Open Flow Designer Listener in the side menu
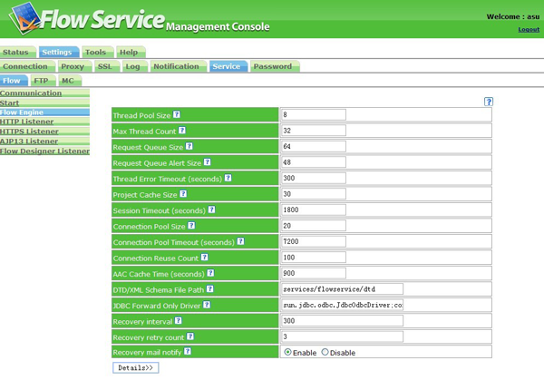 point(44,151)
